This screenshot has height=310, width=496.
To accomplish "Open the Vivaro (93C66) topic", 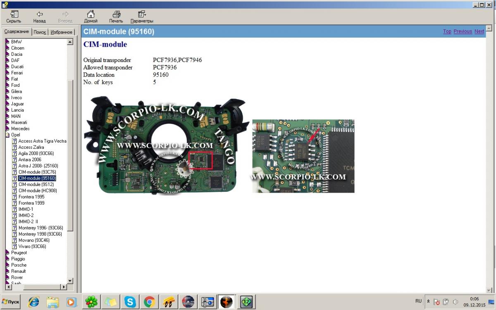I will pos(32,246).
